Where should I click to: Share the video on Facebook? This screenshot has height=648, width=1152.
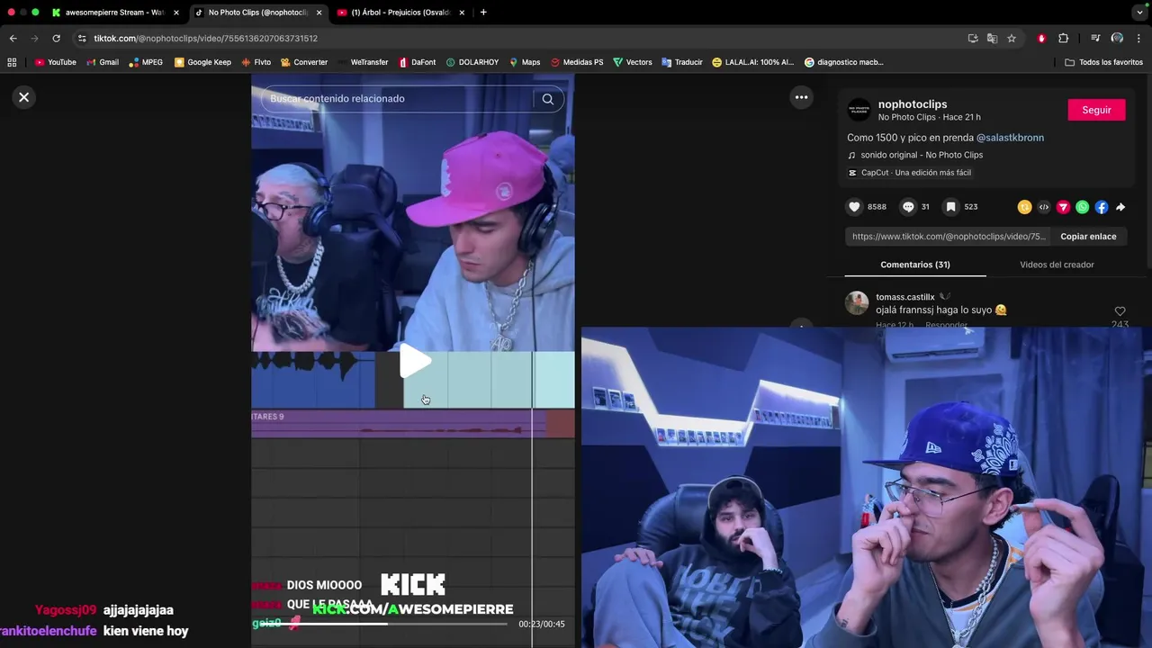click(x=1102, y=207)
